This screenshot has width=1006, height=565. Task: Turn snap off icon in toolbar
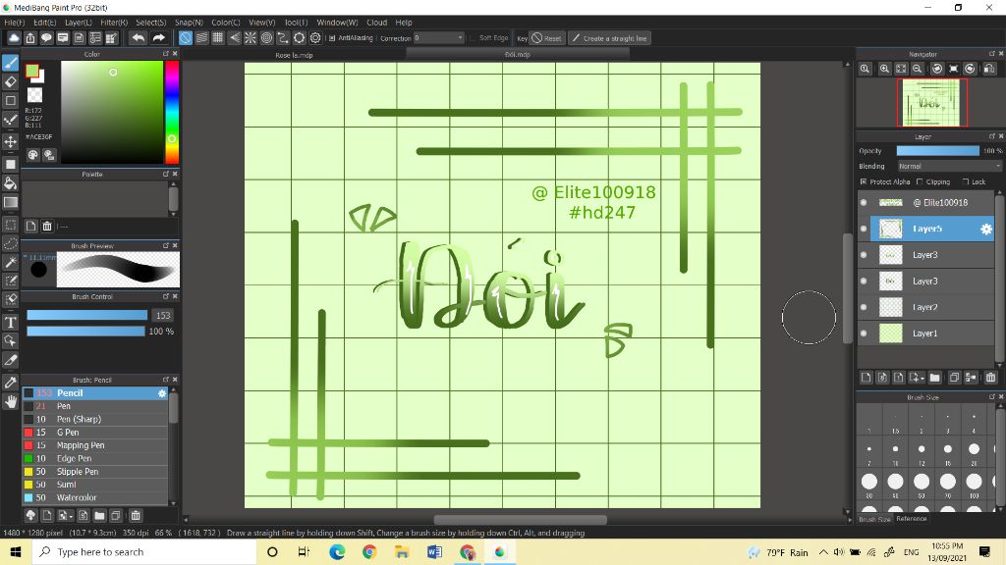pos(185,38)
